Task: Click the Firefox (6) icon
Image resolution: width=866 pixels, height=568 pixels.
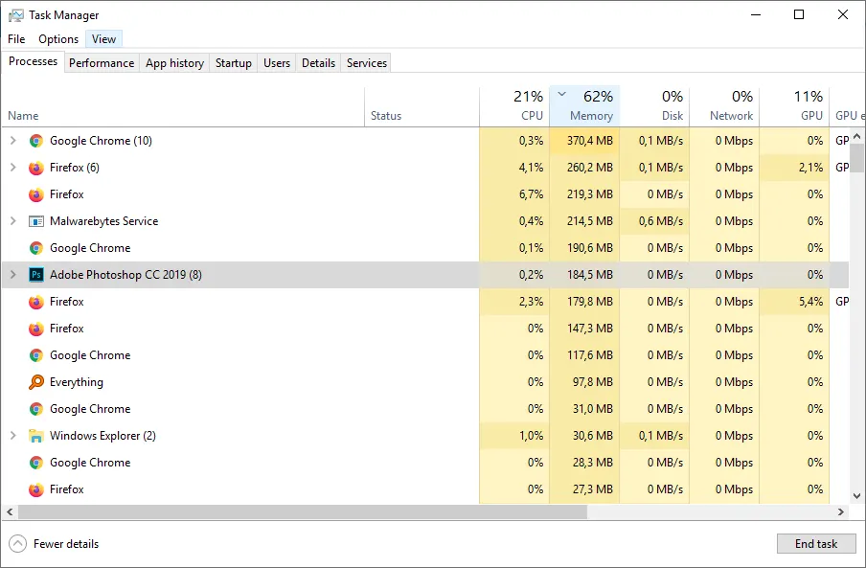Action: click(35, 168)
